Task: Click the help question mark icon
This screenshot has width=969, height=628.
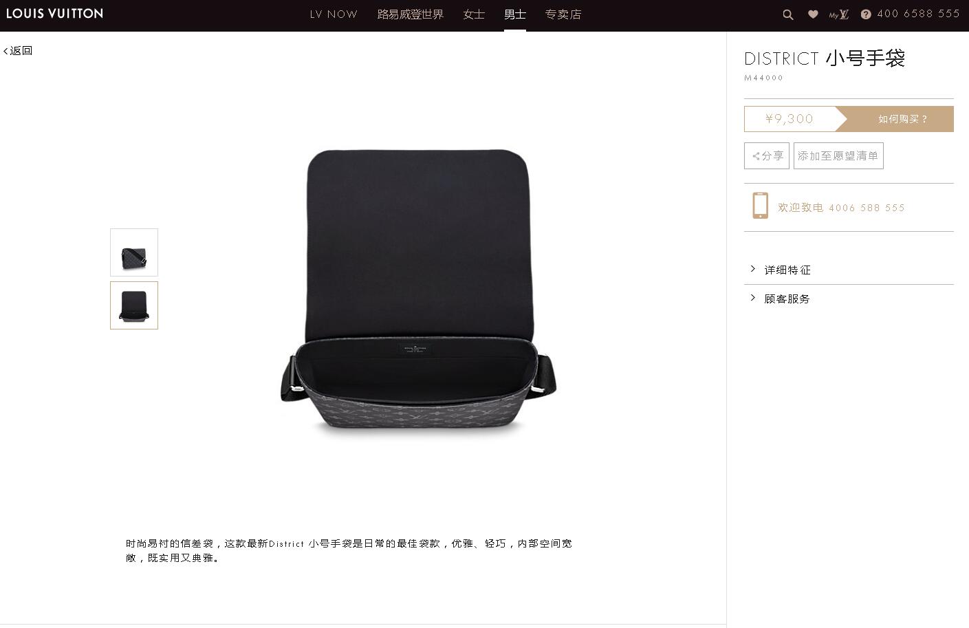Action: point(866,14)
